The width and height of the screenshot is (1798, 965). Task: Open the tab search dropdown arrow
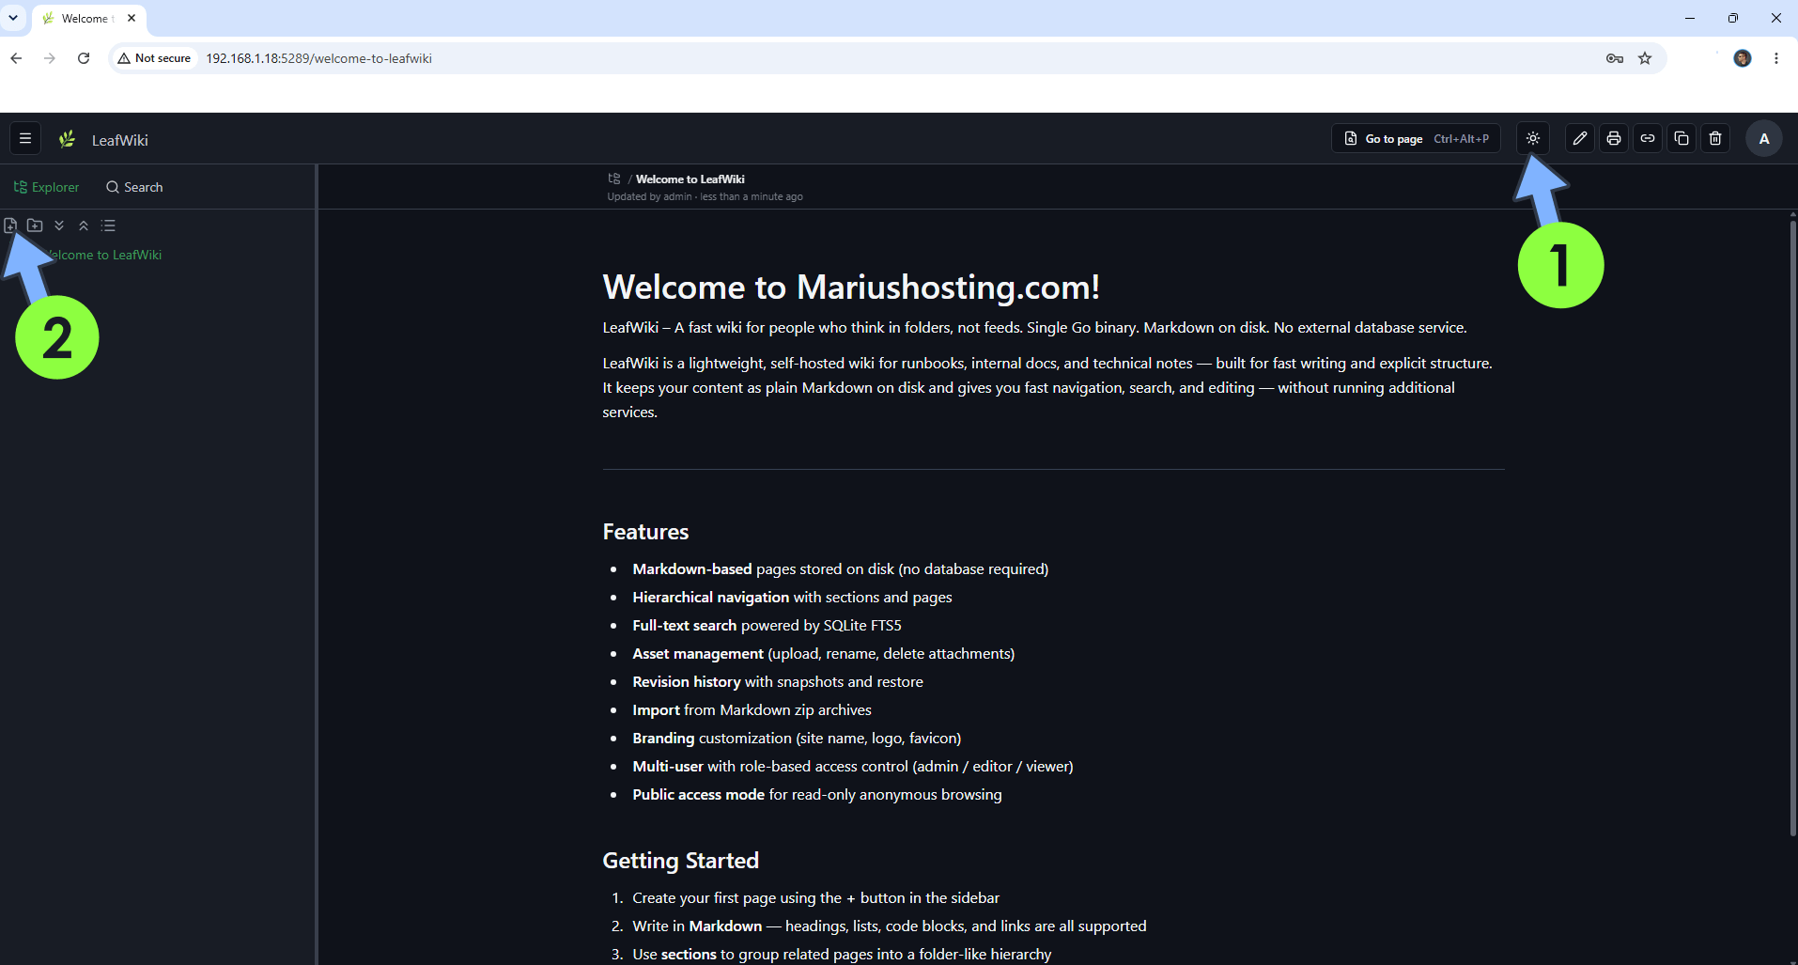[13, 18]
